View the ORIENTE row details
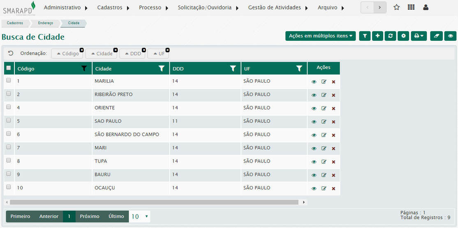The image size is (458, 228). tap(314, 109)
